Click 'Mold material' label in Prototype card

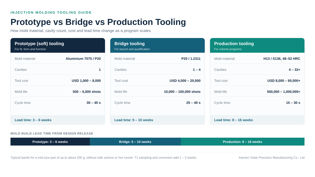(x=25, y=59)
